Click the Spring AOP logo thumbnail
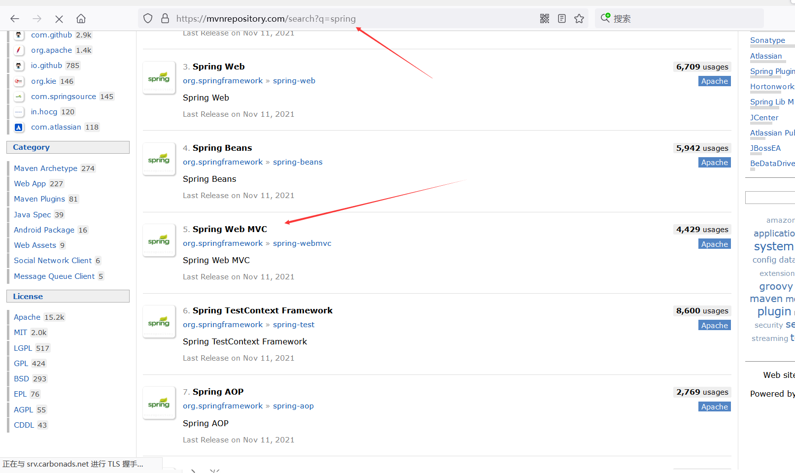This screenshot has width=795, height=473. tap(159, 403)
